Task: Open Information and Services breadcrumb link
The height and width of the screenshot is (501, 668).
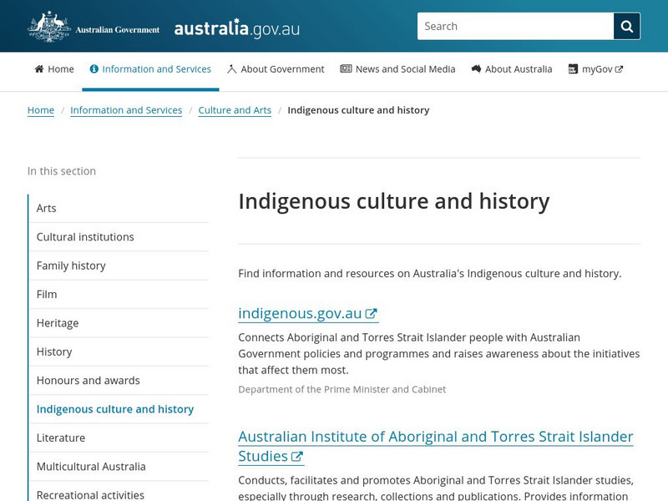Action: (126, 110)
